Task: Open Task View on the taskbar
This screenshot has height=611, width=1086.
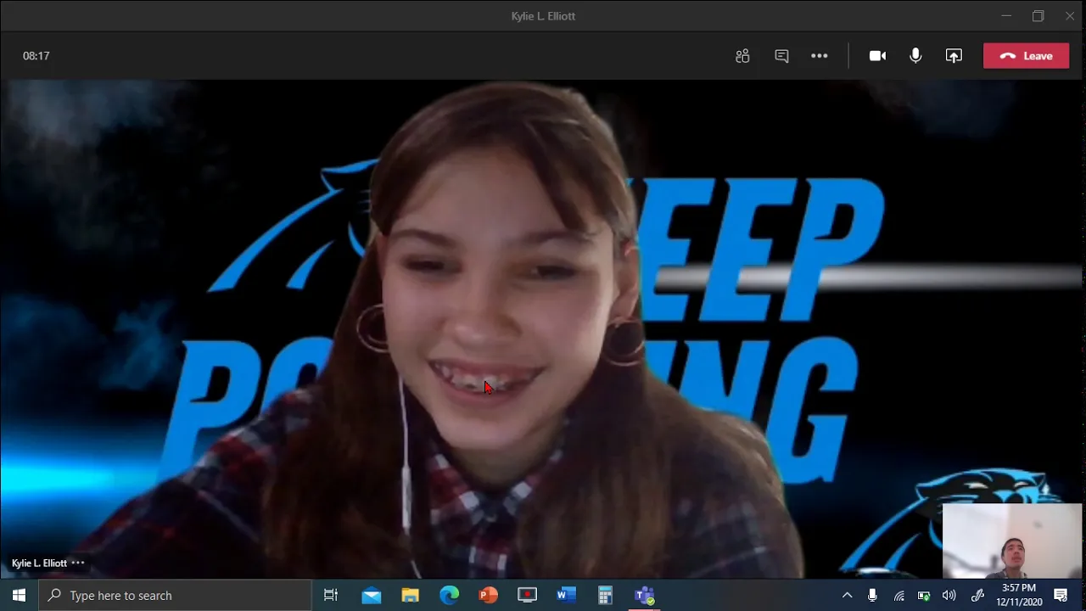Action: point(331,595)
